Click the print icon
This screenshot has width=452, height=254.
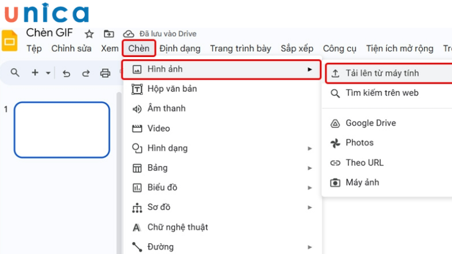click(x=105, y=73)
